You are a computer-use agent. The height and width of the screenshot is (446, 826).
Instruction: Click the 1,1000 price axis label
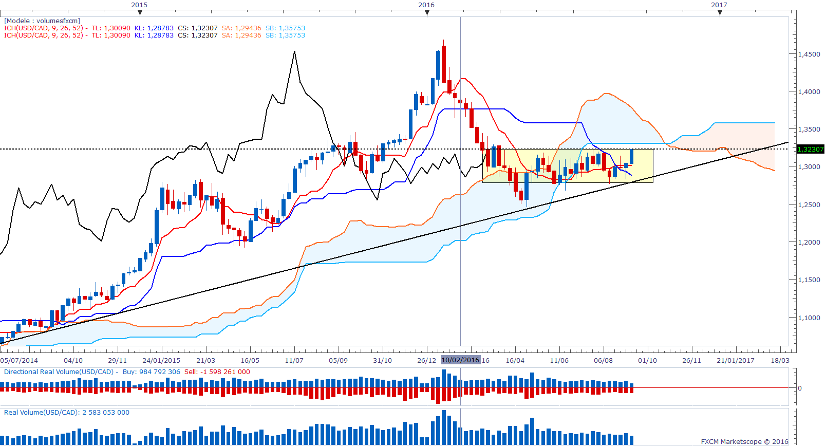click(x=809, y=318)
